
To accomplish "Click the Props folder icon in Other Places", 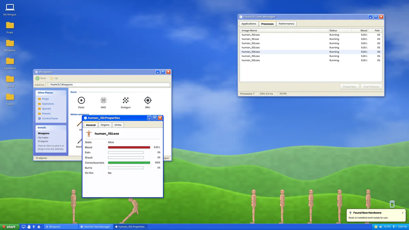I will pyautogui.click(x=40, y=99).
